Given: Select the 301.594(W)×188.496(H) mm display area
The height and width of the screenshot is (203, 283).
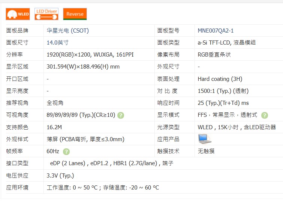Looking at the screenshot, I should [x=83, y=67].
